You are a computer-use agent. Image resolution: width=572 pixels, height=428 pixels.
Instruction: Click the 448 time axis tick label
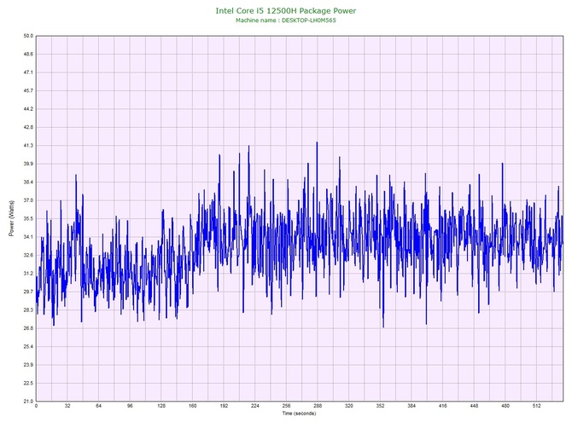474,406
